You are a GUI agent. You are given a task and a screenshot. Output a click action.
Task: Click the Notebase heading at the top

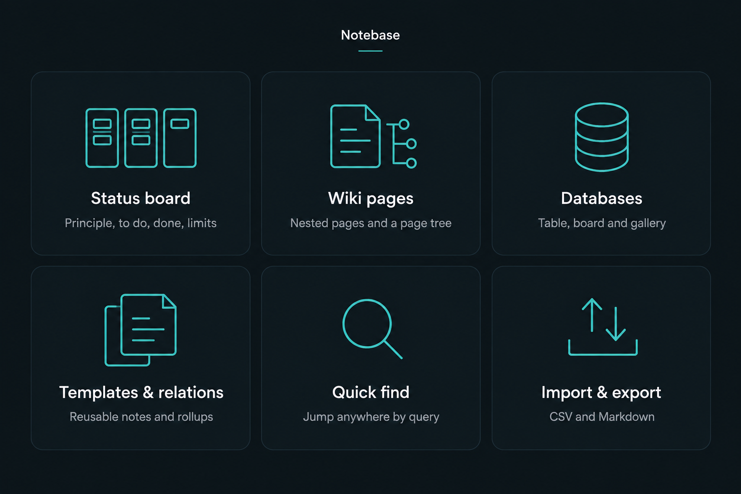[x=370, y=35]
